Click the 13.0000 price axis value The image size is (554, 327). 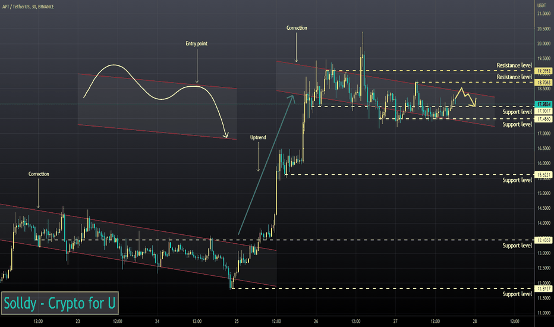(x=544, y=253)
